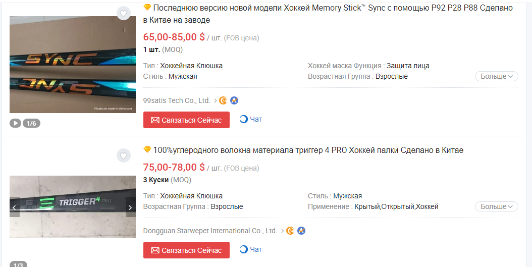Click orange gold-member badge next to 99satis Tech
Image resolution: width=532 pixels, height=267 pixels.
pos(223,100)
